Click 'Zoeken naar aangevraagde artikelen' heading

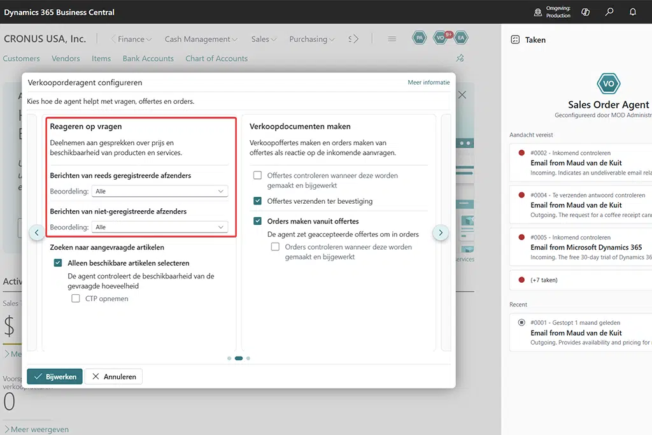(107, 247)
